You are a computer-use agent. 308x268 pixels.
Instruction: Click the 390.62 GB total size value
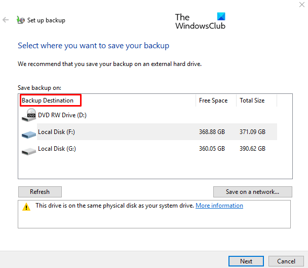point(252,149)
